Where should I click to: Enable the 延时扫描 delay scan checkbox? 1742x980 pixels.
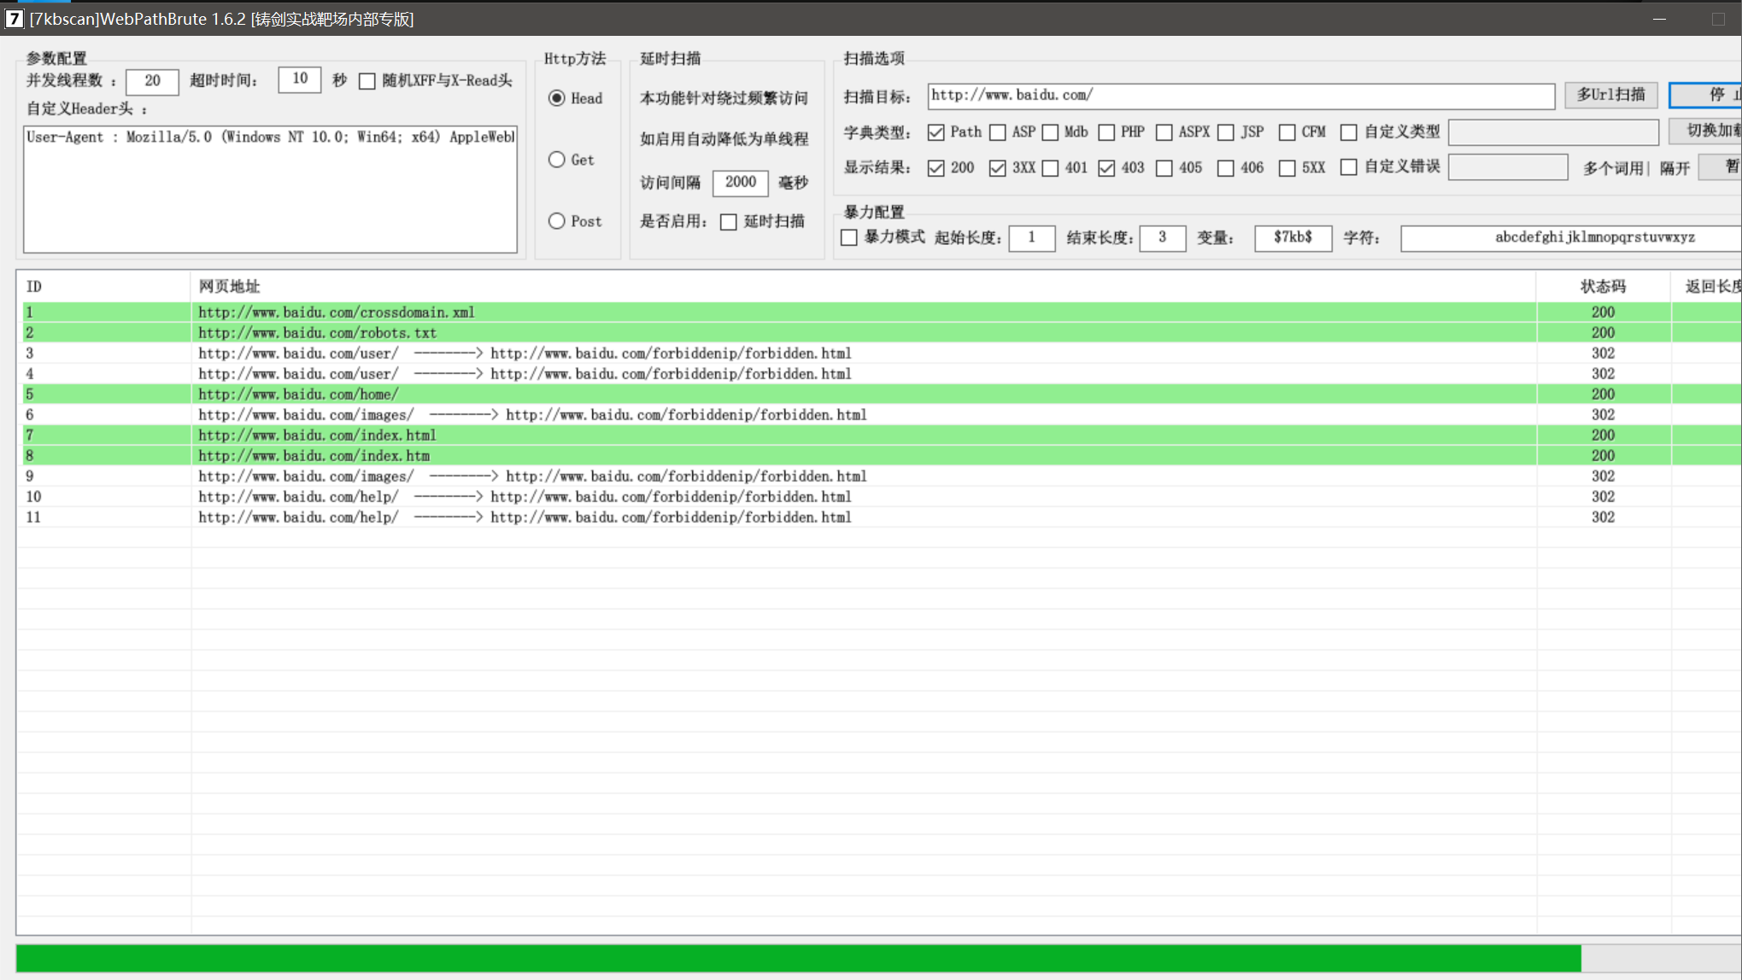(729, 222)
